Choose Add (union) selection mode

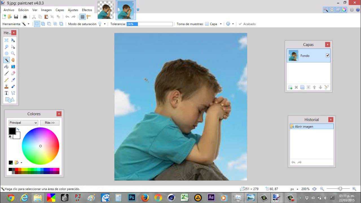43,24
